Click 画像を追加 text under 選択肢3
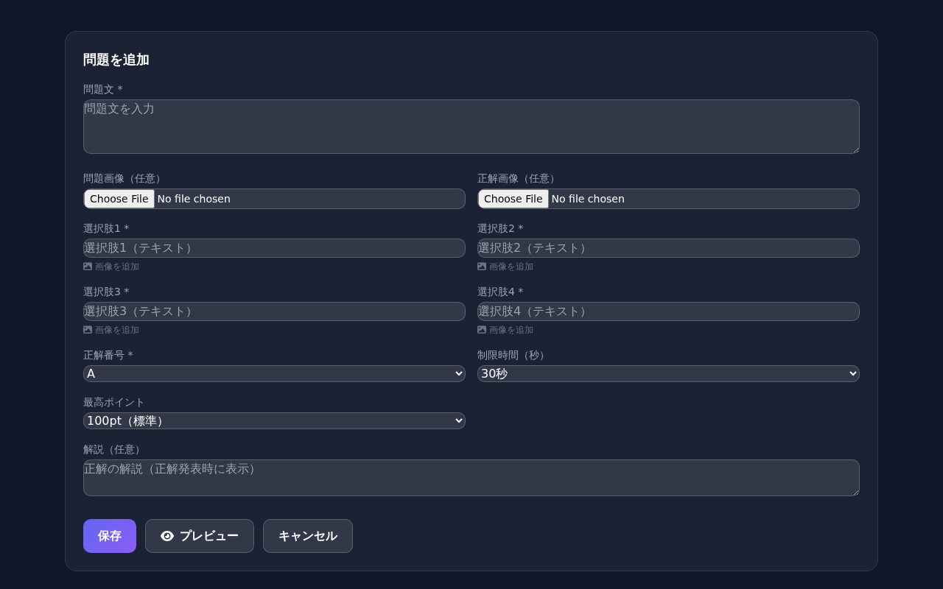 [117, 330]
